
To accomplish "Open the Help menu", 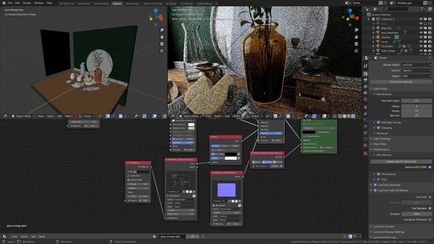I will tap(50, 3).
